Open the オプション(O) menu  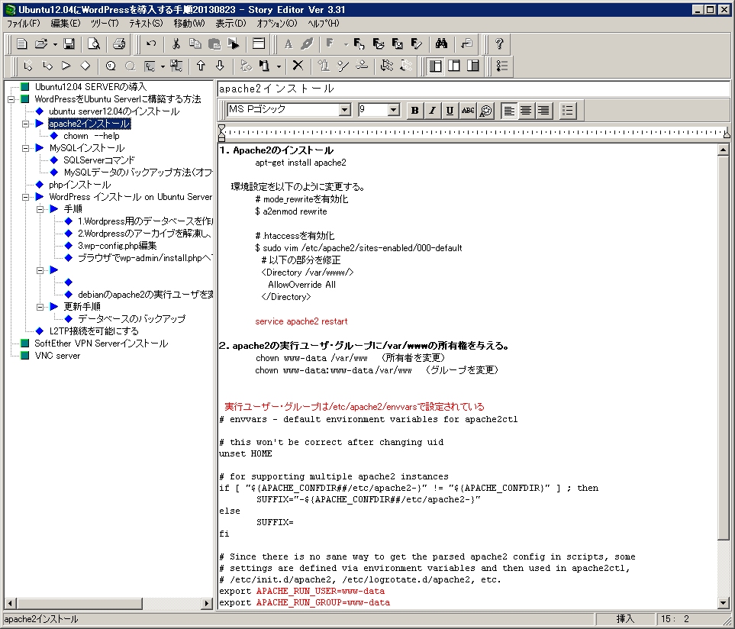click(x=277, y=24)
